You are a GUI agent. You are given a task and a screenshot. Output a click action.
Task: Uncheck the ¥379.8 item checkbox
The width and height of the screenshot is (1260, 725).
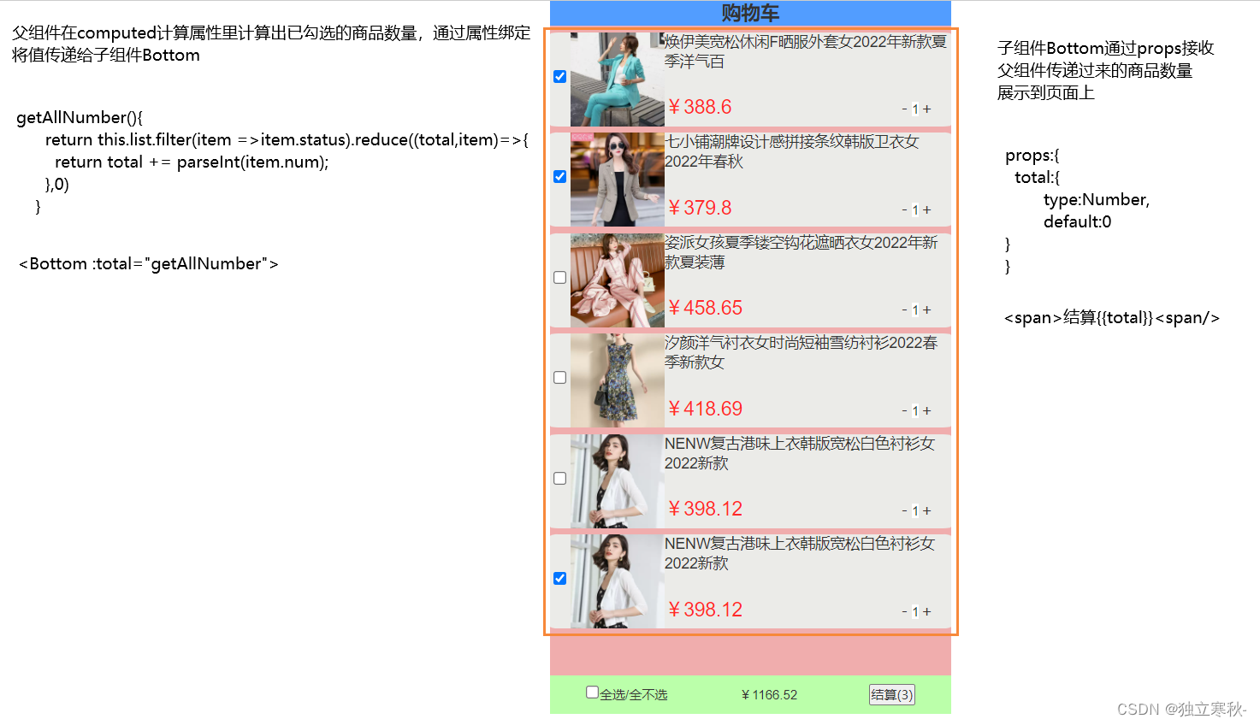pyautogui.click(x=560, y=177)
